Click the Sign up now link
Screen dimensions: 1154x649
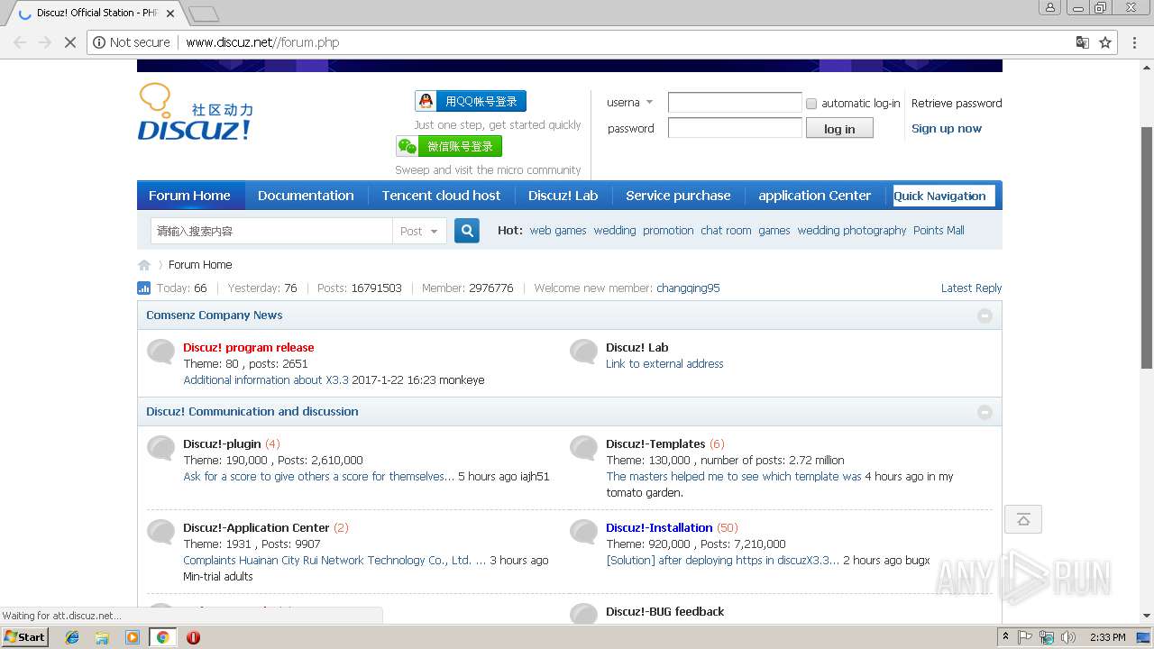click(947, 129)
